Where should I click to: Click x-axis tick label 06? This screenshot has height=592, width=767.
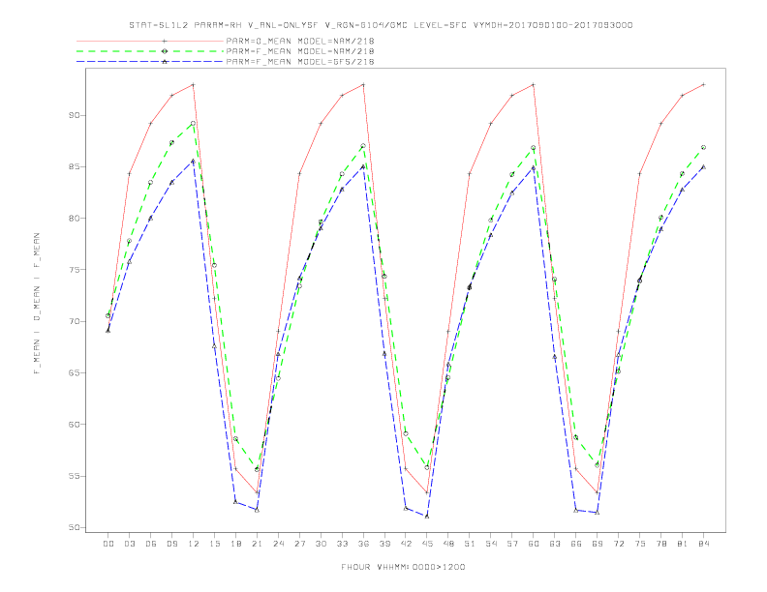click(x=151, y=544)
